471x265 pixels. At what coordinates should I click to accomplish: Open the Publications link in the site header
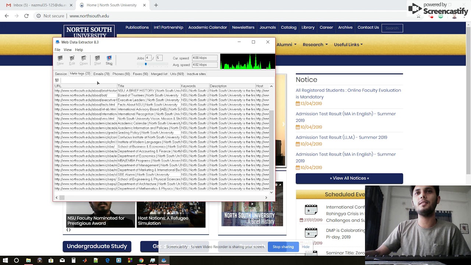point(137,27)
